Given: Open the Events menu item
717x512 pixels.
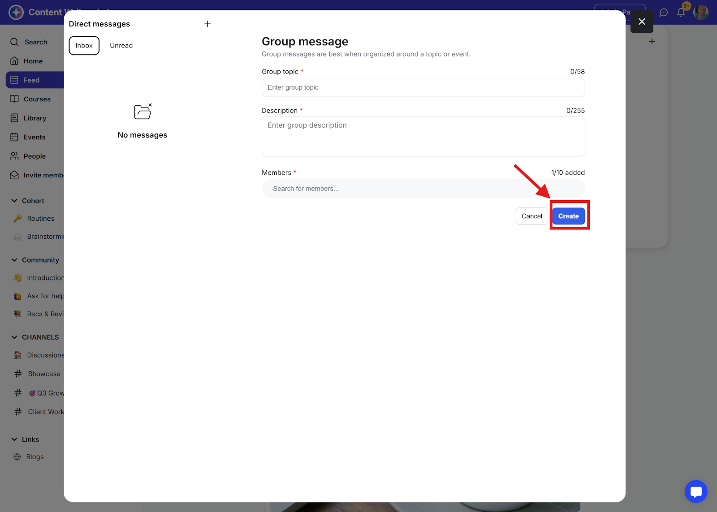Looking at the screenshot, I should tap(35, 138).
